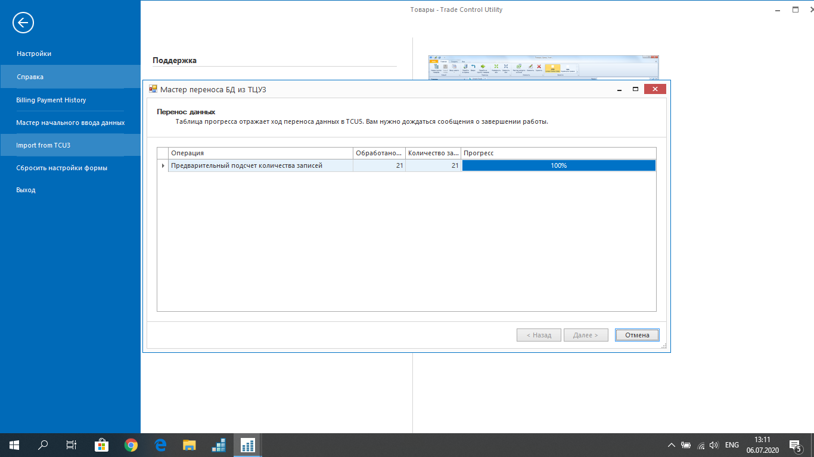Click the Операция column header
This screenshot has height=457, width=814.
pyautogui.click(x=260, y=153)
